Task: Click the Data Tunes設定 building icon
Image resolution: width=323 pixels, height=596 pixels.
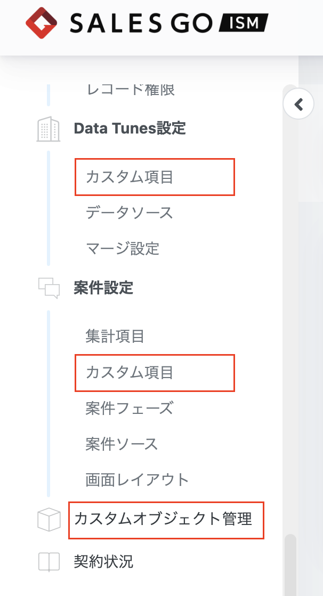Action: pyautogui.click(x=48, y=129)
